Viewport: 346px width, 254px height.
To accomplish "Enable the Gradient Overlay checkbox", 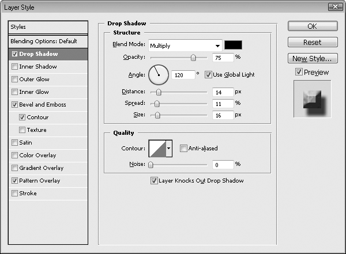I will point(14,168).
